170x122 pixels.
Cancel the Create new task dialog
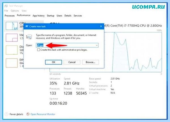(72, 62)
